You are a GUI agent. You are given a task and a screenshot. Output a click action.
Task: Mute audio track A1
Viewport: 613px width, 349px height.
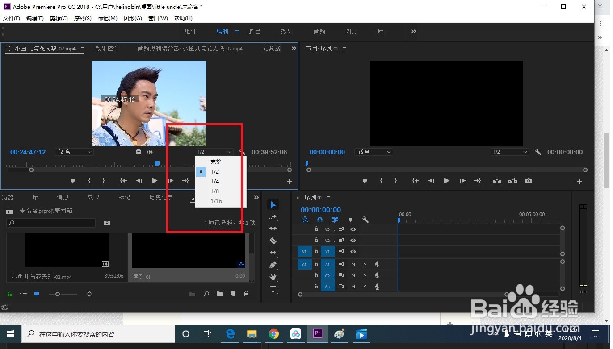point(353,264)
